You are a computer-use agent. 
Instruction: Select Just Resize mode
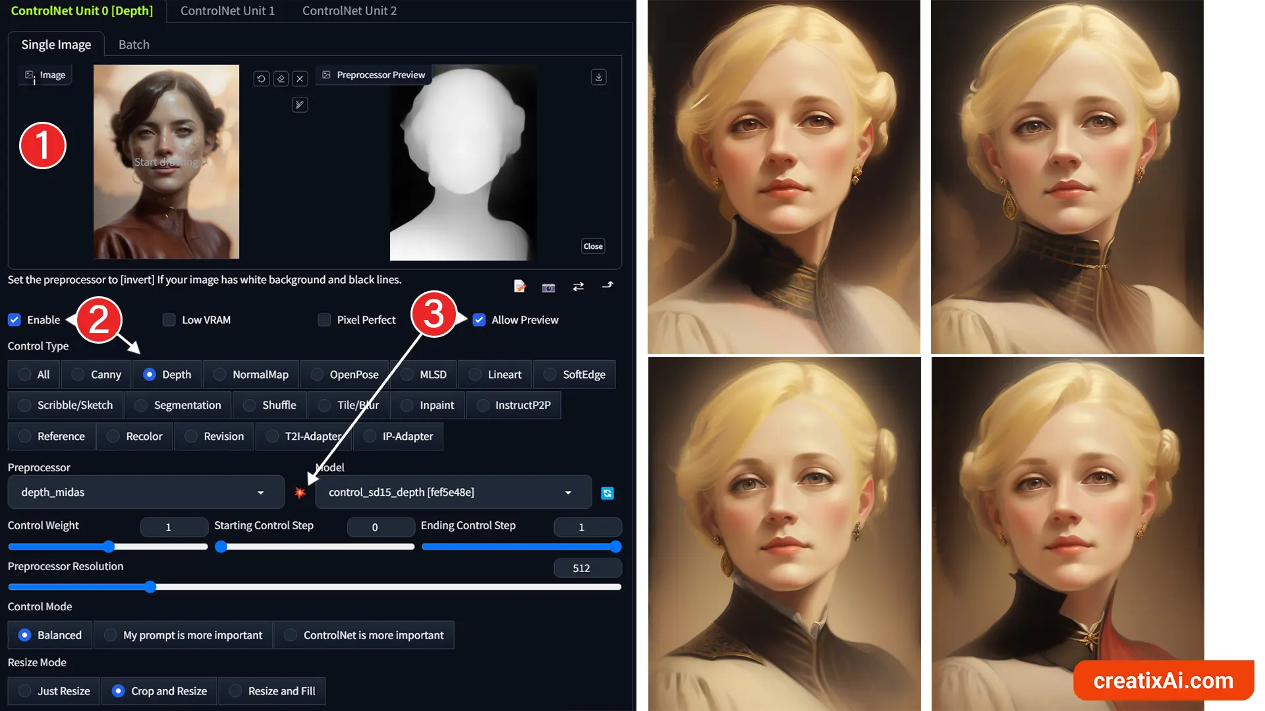pos(54,691)
